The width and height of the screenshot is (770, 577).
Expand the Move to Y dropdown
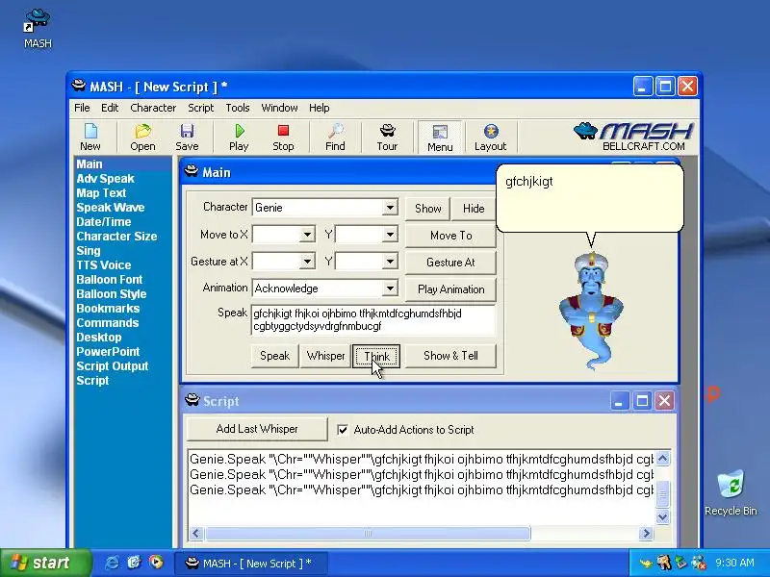coord(390,235)
